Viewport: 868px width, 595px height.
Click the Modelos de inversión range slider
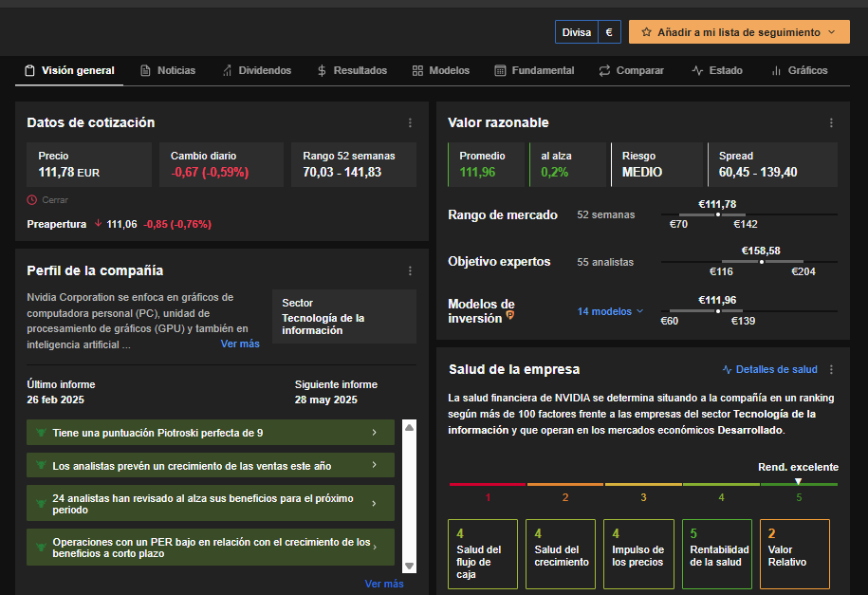(x=749, y=311)
